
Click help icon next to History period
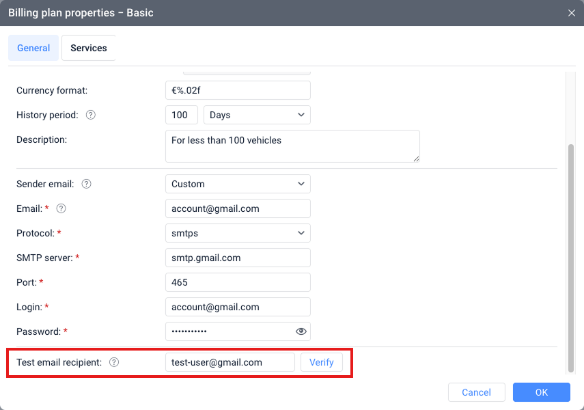point(91,115)
